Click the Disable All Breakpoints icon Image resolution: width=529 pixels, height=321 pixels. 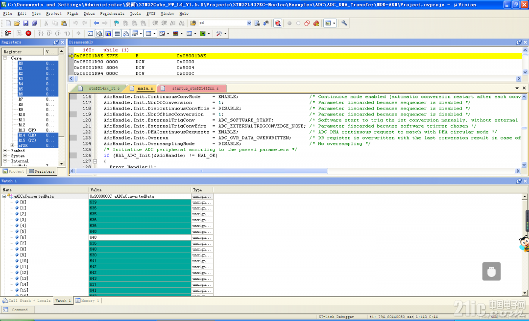tap(307, 23)
